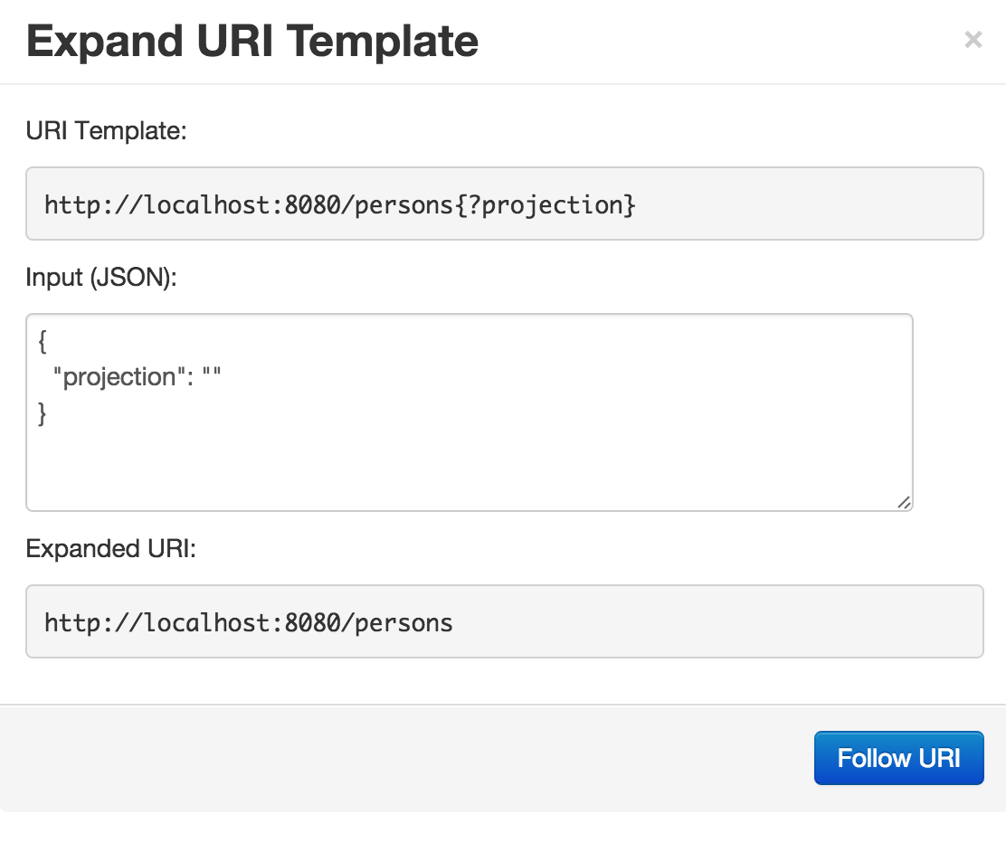Close the Expand URI Template dialog
Screen dimensions: 1006x843
[x=973, y=40]
